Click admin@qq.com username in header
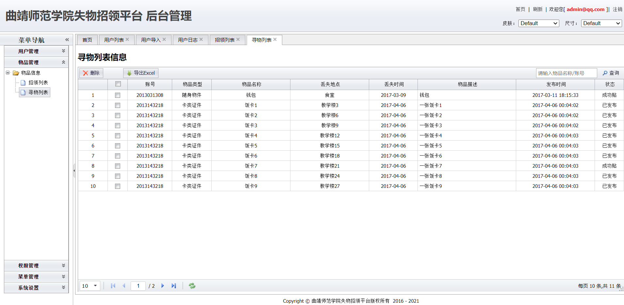 pos(585,9)
